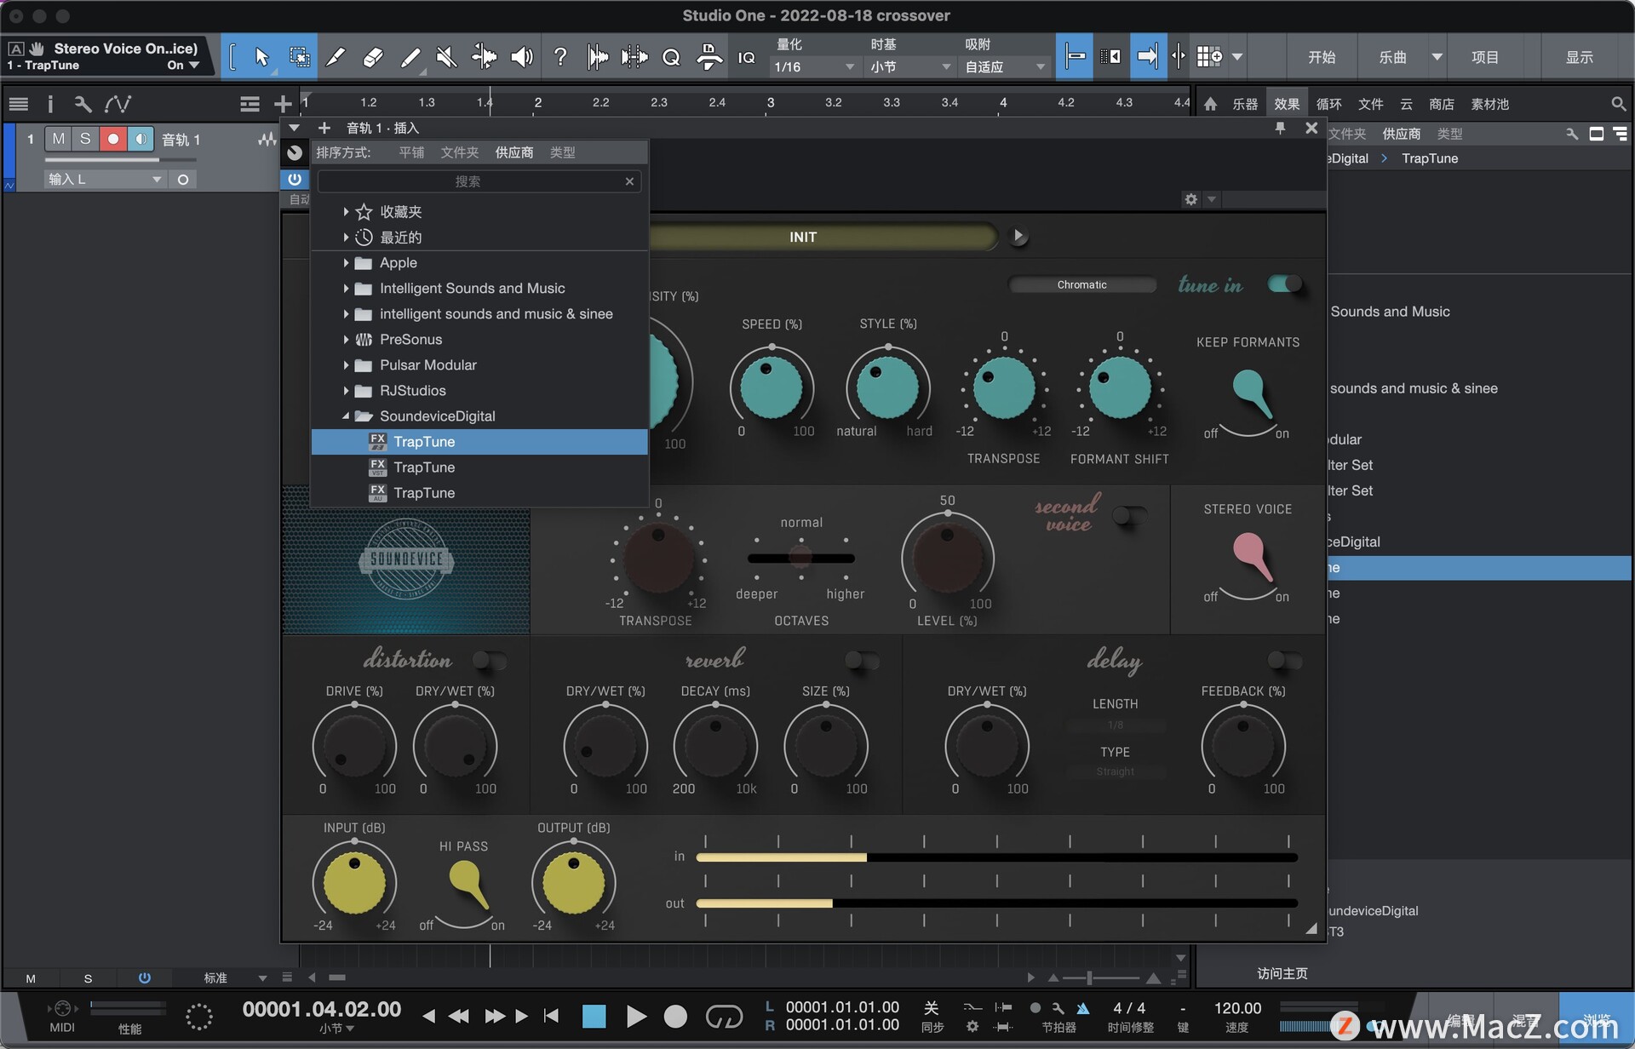The width and height of the screenshot is (1635, 1049).
Task: Collapse the SoundeviceDigital folder
Action: pyautogui.click(x=346, y=416)
